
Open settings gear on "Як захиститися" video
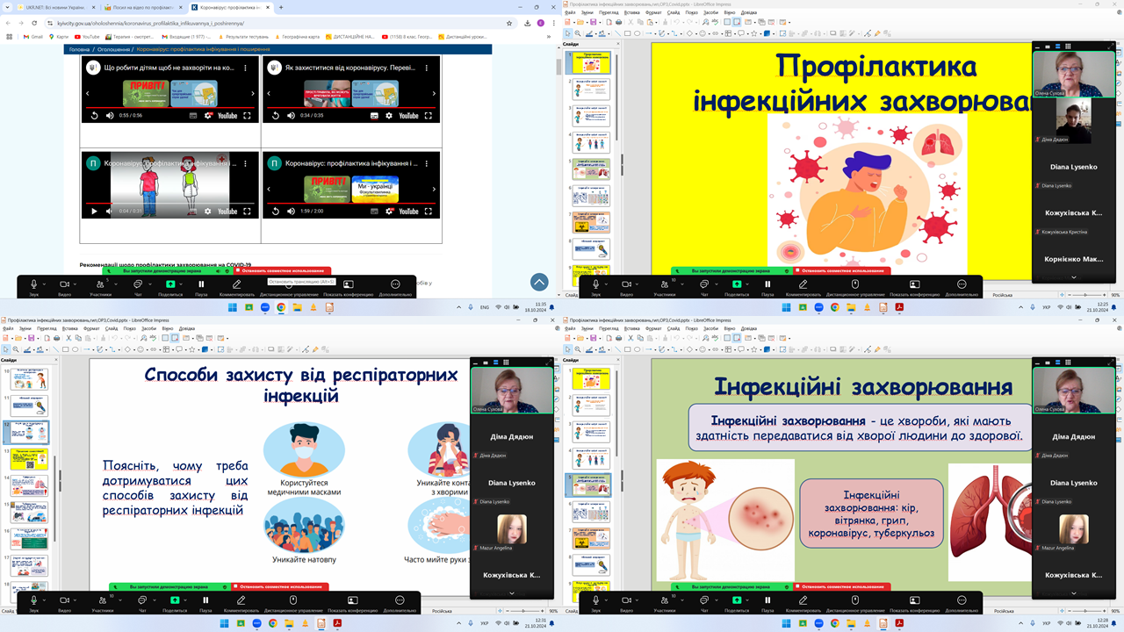pyautogui.click(x=390, y=115)
